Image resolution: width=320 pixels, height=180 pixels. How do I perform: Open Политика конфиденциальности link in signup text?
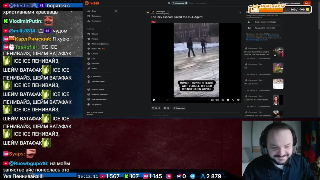tap(257, 40)
